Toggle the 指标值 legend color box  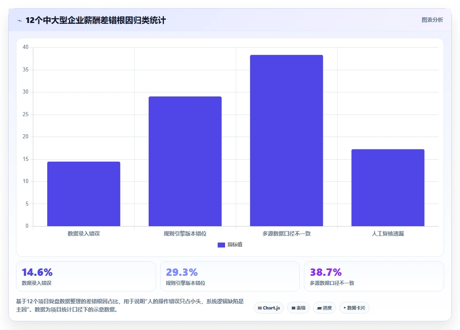[221, 245]
